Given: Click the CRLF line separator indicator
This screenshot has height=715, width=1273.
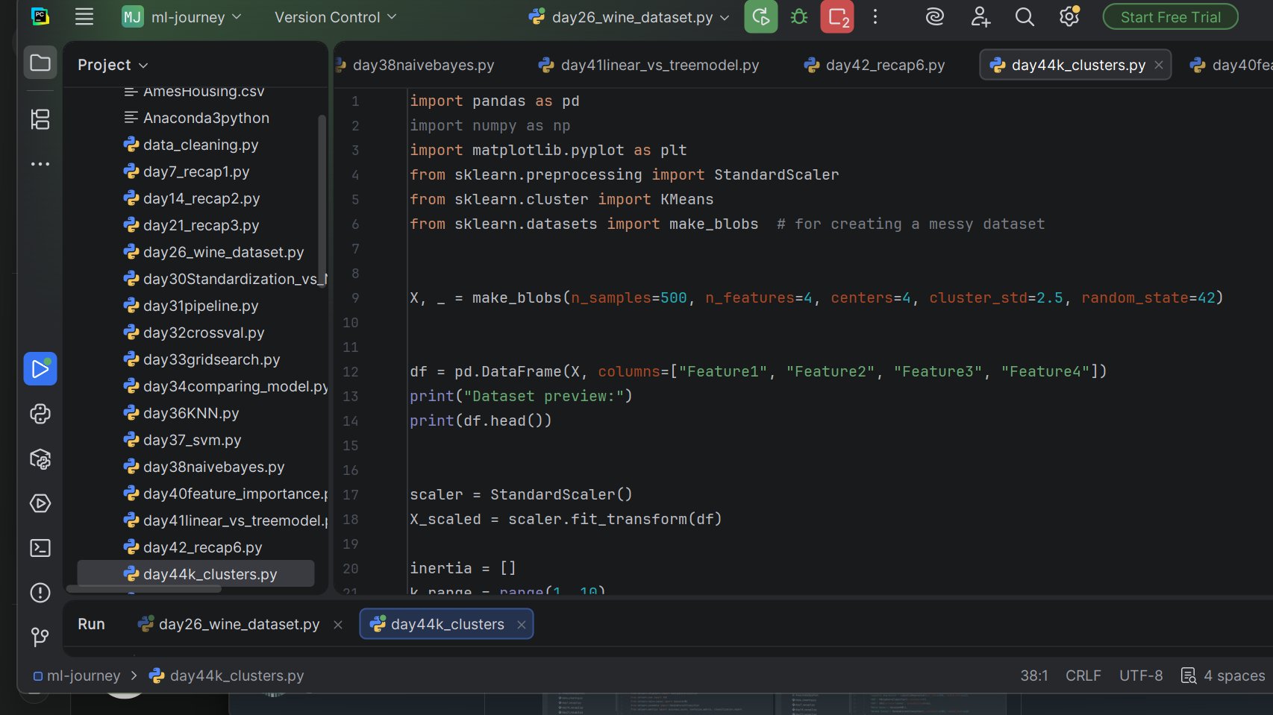Looking at the screenshot, I should 1083,675.
